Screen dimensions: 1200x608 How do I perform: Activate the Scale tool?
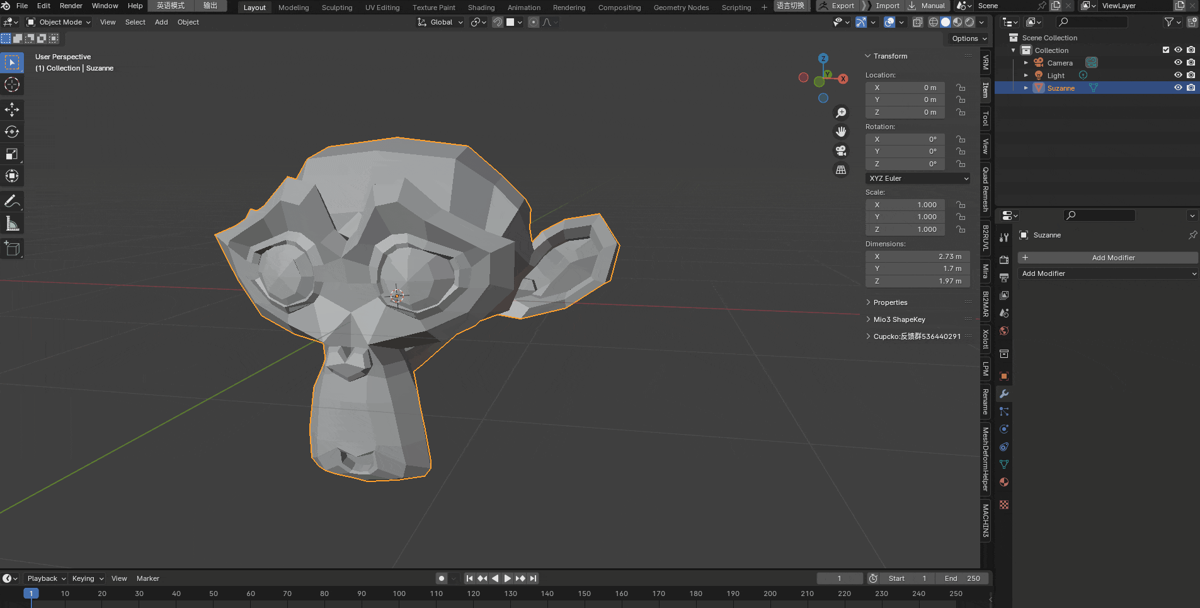click(12, 154)
